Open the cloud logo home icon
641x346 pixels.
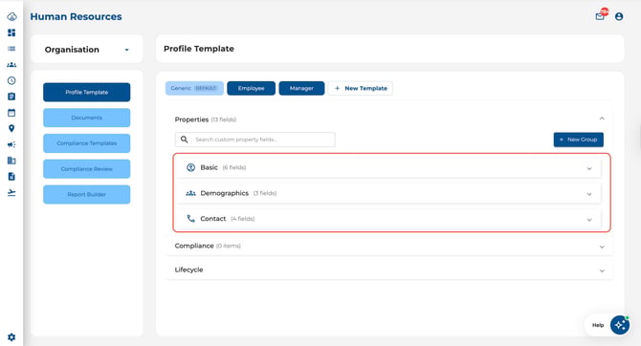point(11,17)
